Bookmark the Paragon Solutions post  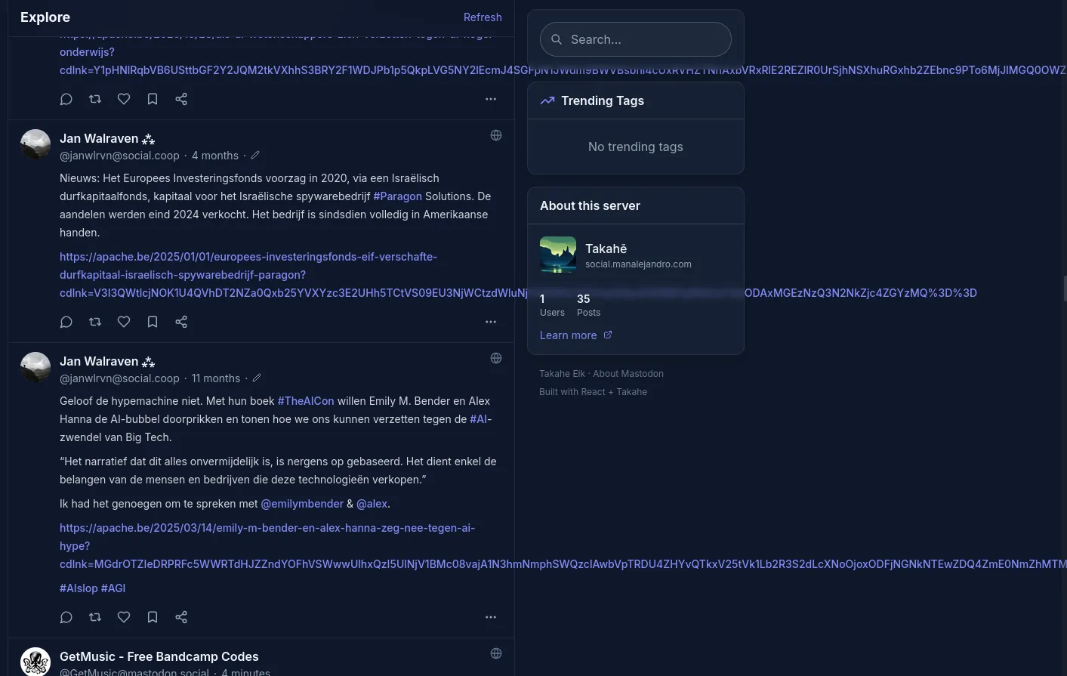(153, 322)
